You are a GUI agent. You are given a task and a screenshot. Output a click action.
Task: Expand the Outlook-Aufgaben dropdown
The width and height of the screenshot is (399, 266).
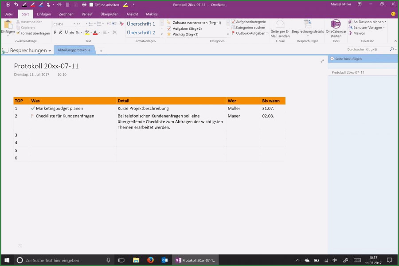266,33
